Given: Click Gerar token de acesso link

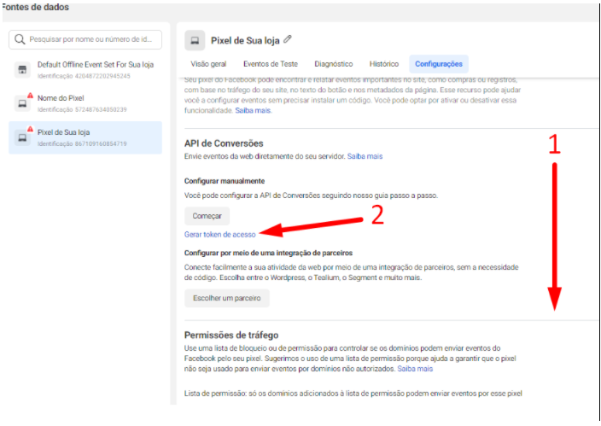Looking at the screenshot, I should click(220, 235).
